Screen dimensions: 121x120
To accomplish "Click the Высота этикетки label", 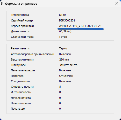I will coord(22,59).
